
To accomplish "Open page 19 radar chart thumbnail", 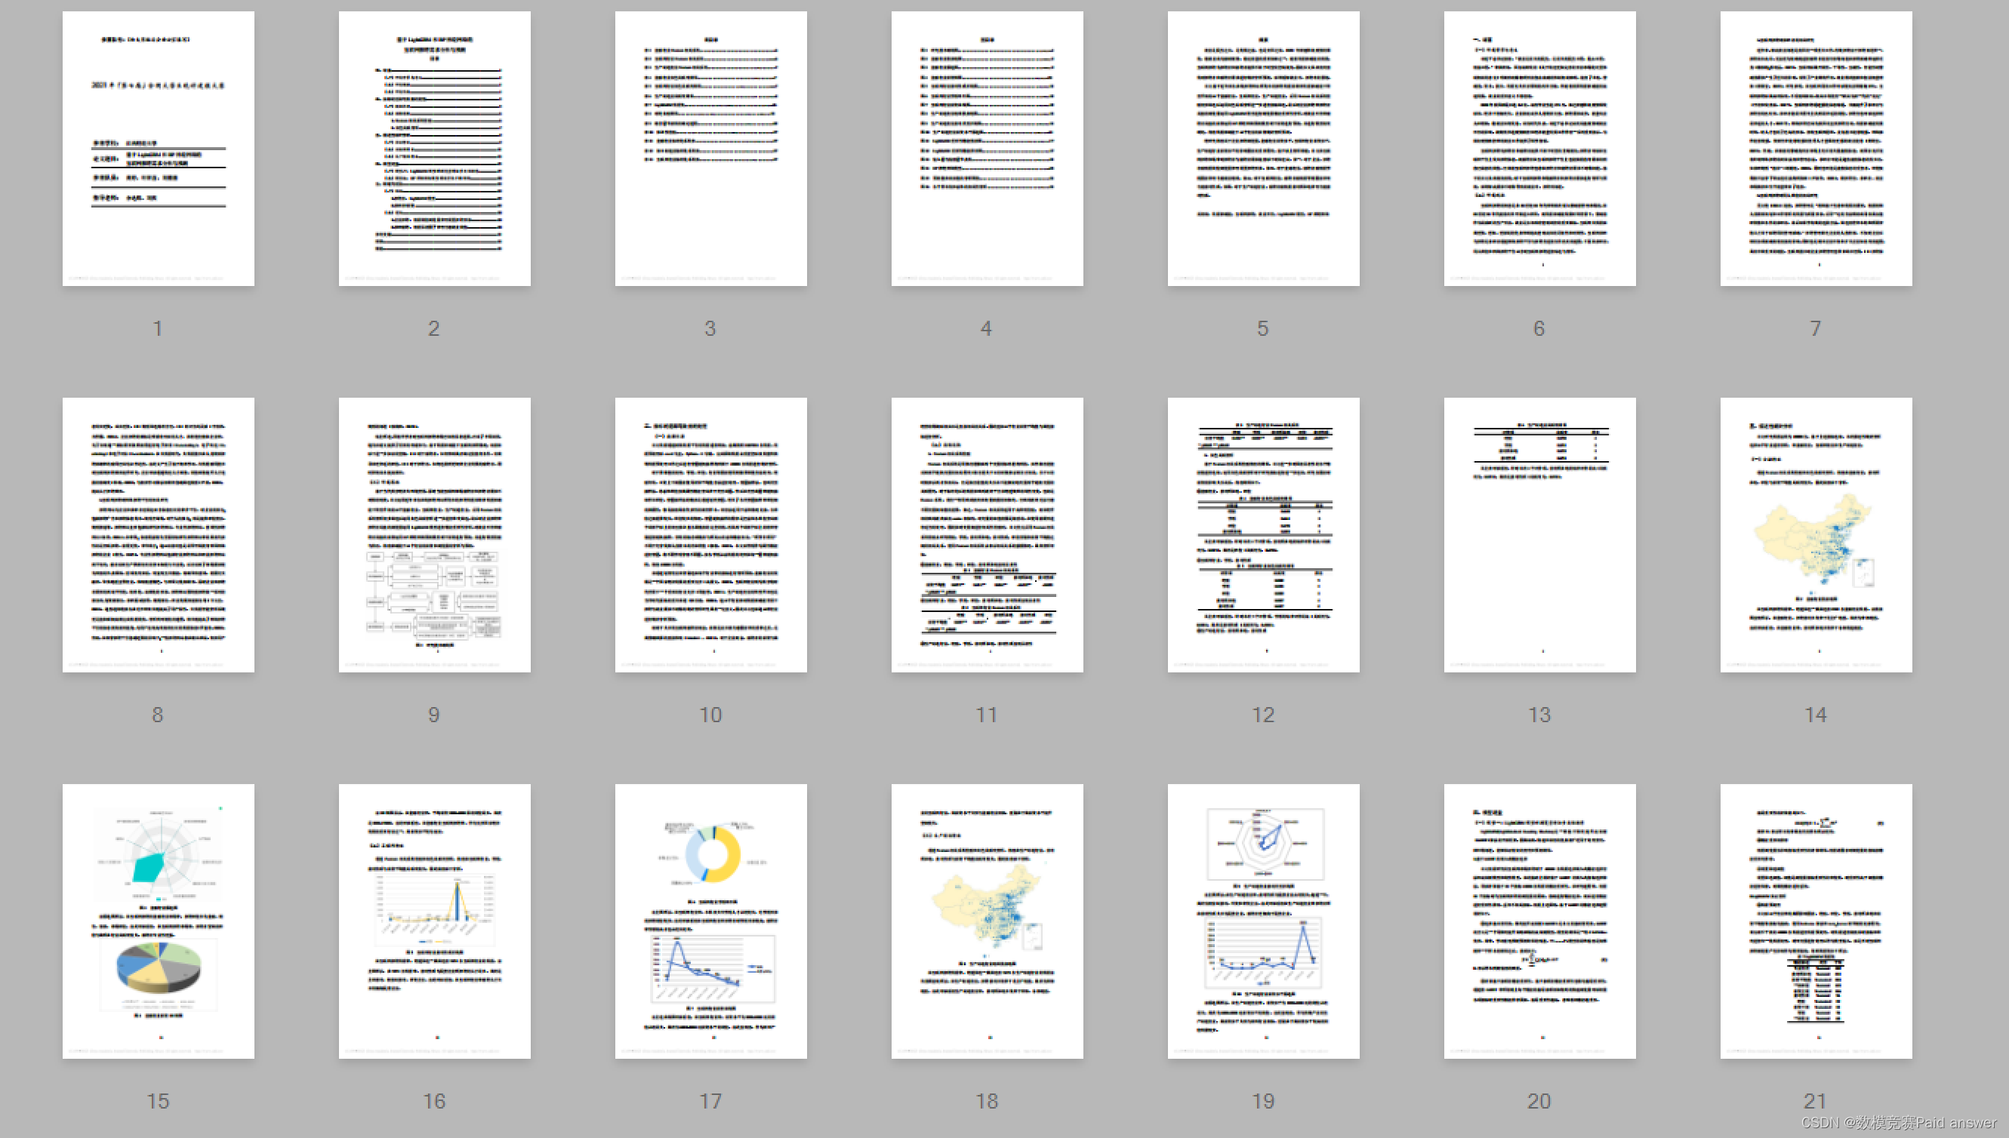I will (1263, 921).
